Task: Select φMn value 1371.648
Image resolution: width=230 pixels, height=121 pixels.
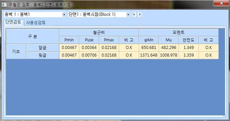Action: 149,55
